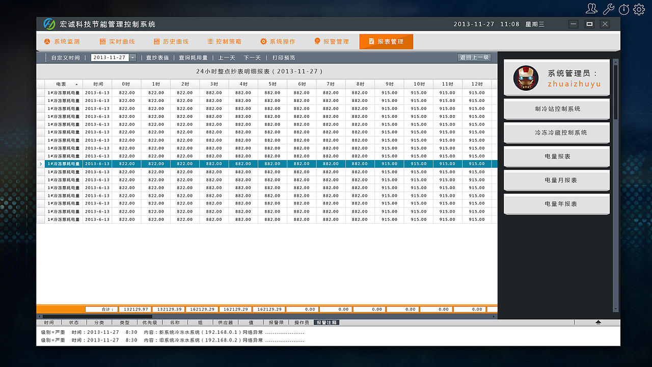Click the 6时 column header
Screen dimensions: 652x367
302,84
